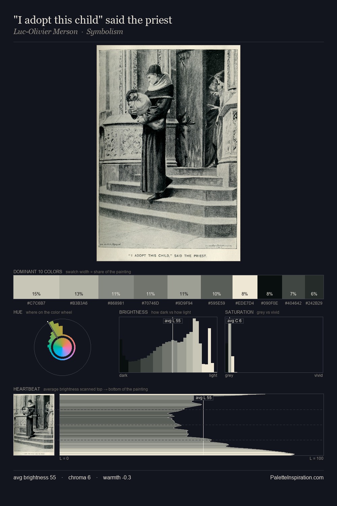The width and height of the screenshot is (337, 506).
Task: Click the #404642 swatch at 7%
Action: coord(294,287)
